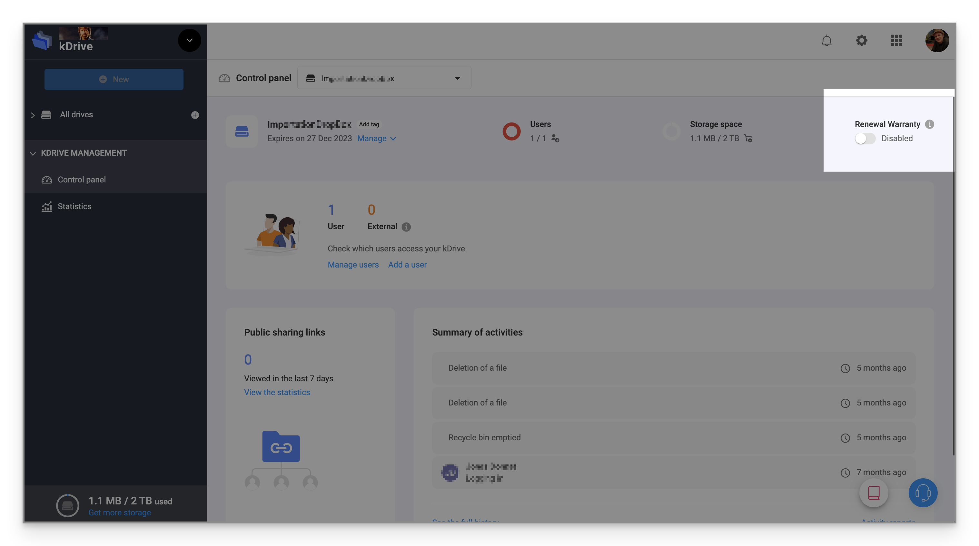Click the Add a user link

(x=407, y=264)
